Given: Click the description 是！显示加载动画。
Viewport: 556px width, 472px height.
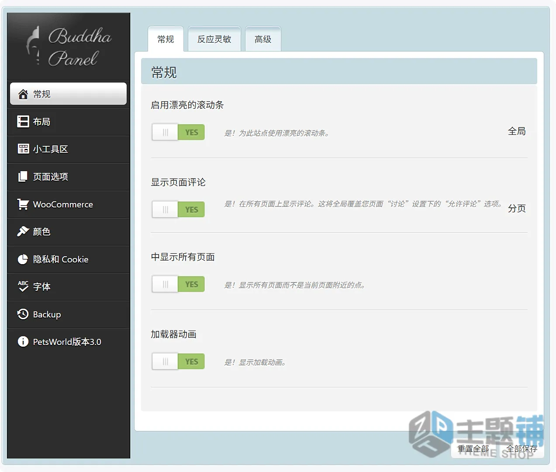Looking at the screenshot, I should pos(256,362).
